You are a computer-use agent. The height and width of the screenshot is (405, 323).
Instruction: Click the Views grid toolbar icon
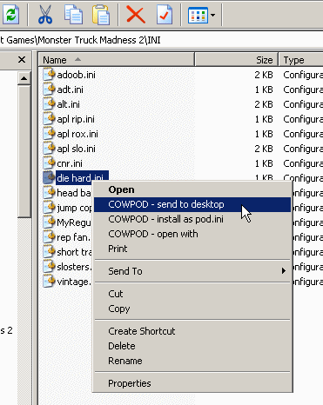[198, 15]
